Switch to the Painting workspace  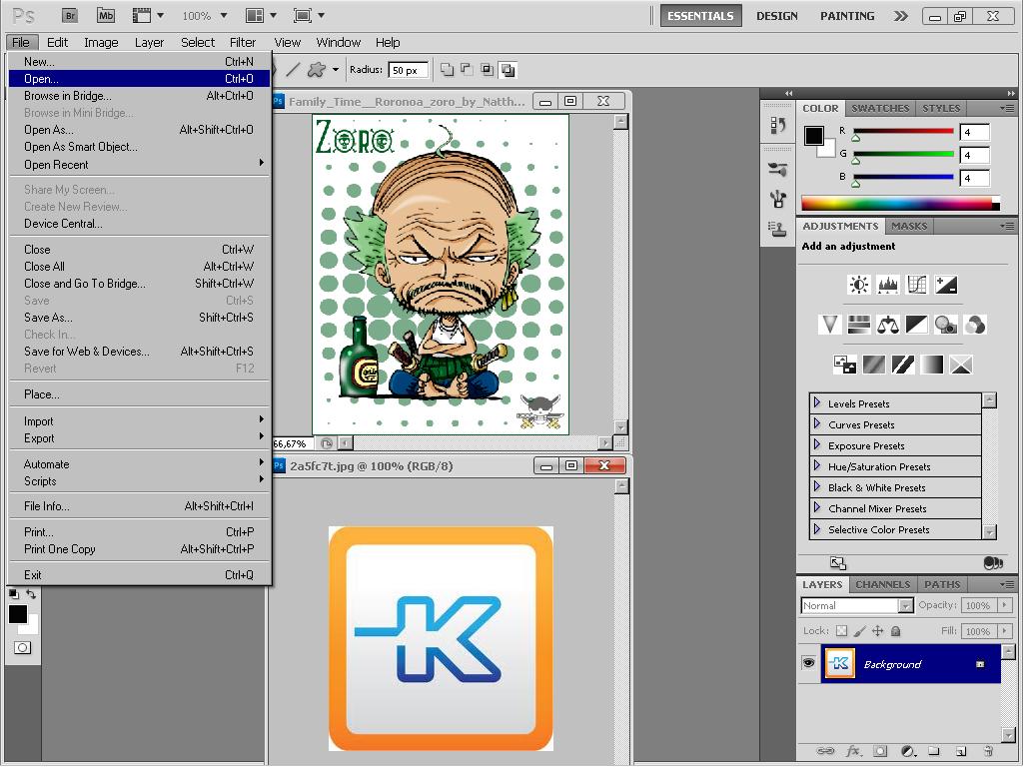point(847,16)
